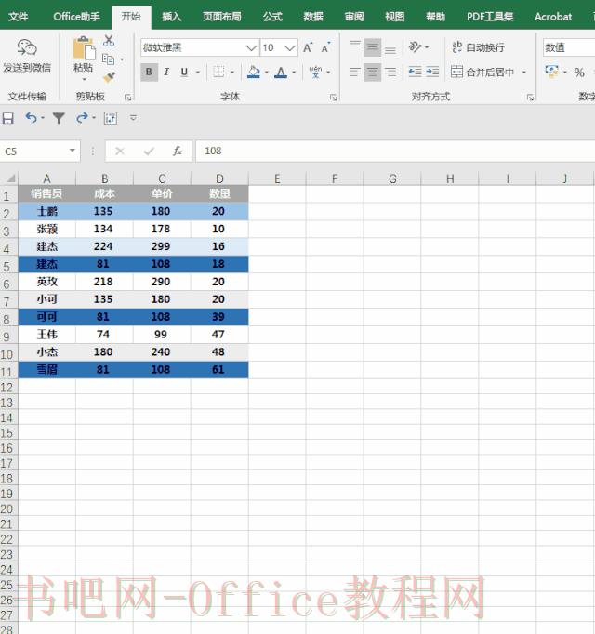Open the Alignment group dialog launcher
The image size is (595, 634).
coord(530,97)
